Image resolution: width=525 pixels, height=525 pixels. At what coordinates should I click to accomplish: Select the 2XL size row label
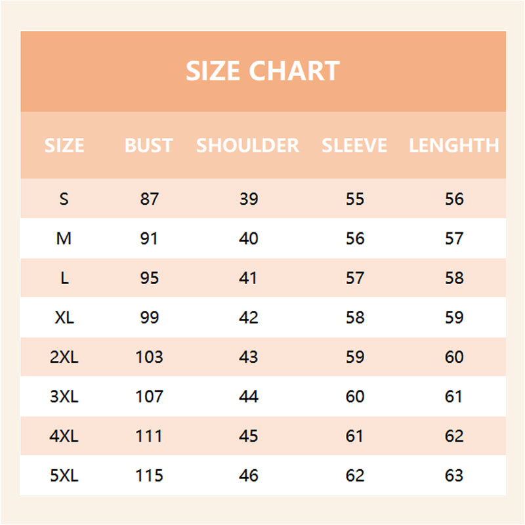[x=64, y=357]
